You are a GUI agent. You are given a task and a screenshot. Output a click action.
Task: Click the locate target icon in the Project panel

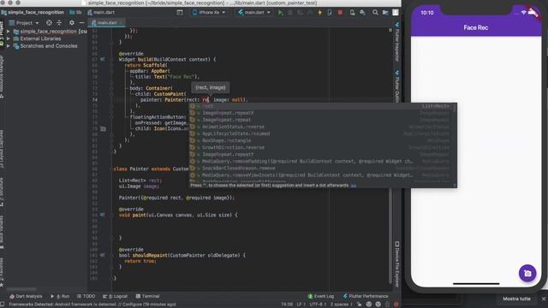point(49,23)
